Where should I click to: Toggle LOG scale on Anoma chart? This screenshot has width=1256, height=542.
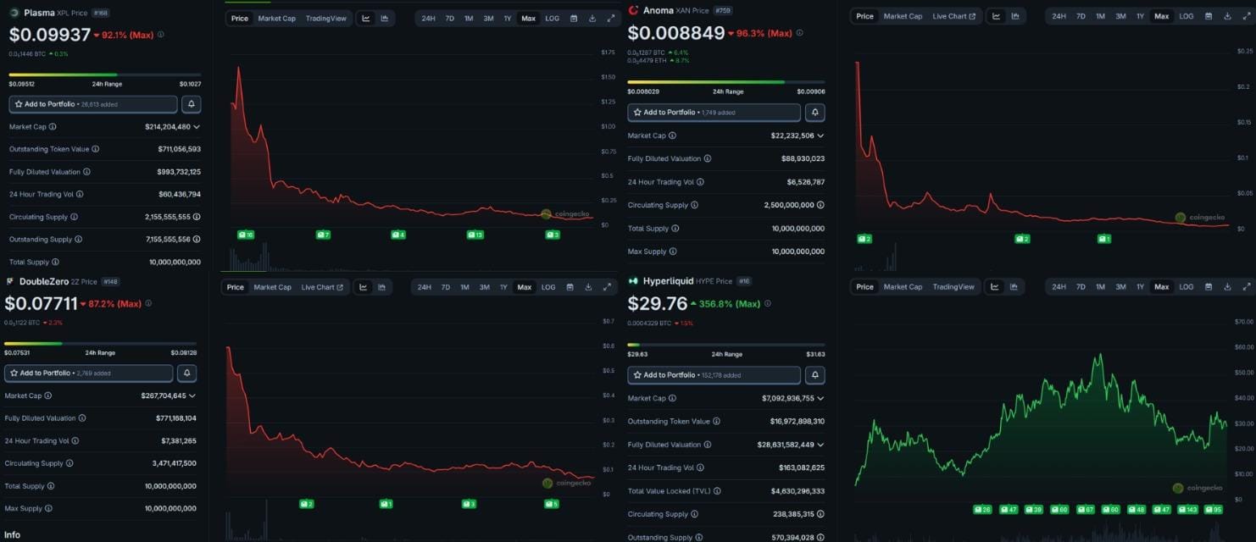point(1187,16)
